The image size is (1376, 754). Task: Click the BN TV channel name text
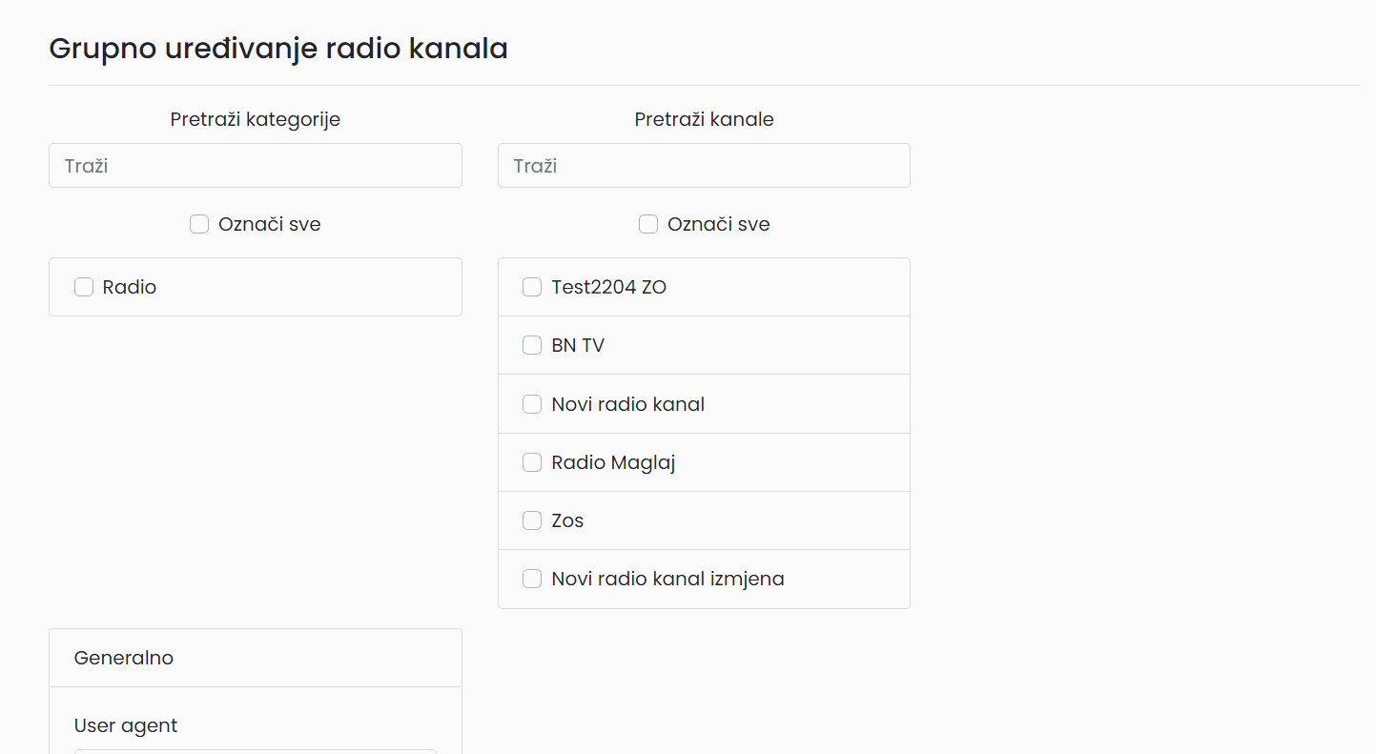click(x=578, y=345)
